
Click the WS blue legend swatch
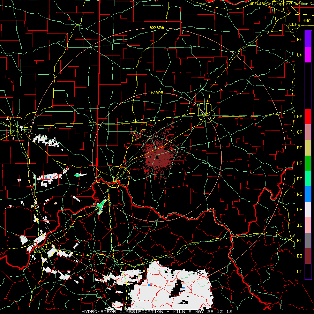coord(308,194)
